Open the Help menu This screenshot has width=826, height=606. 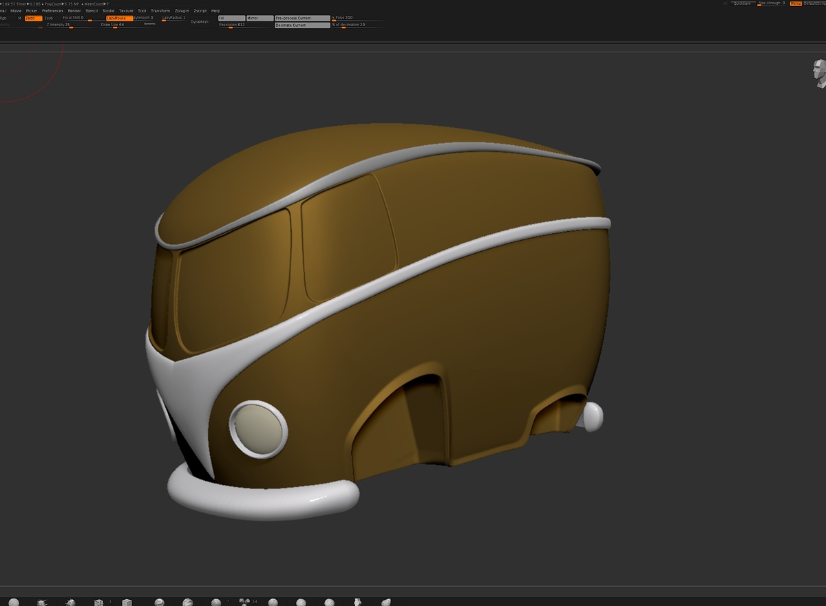215,11
